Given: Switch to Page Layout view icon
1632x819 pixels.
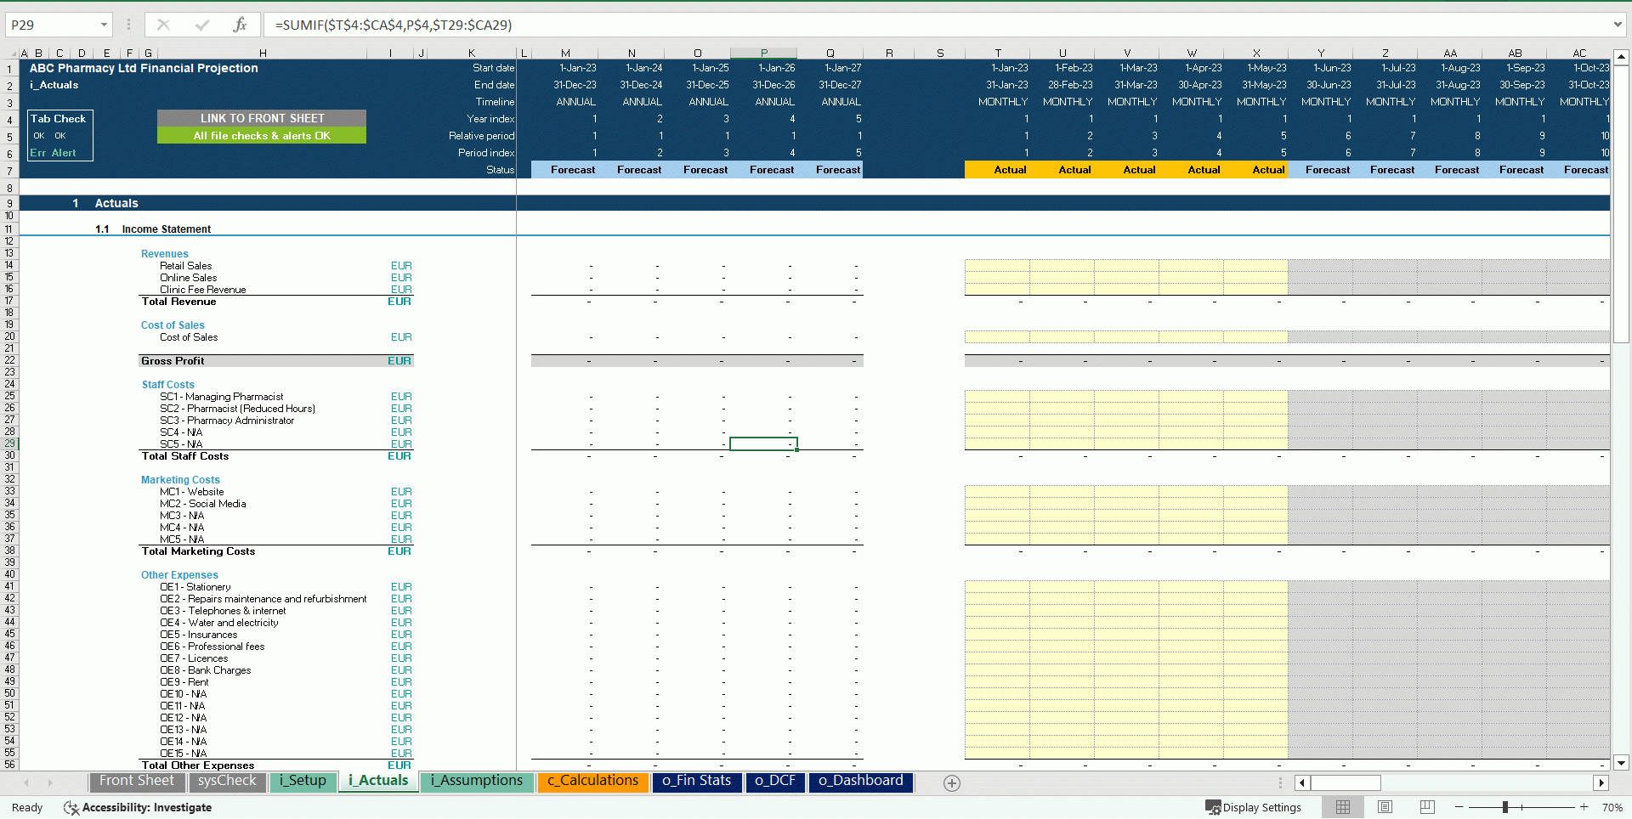Looking at the screenshot, I should pos(1385,807).
